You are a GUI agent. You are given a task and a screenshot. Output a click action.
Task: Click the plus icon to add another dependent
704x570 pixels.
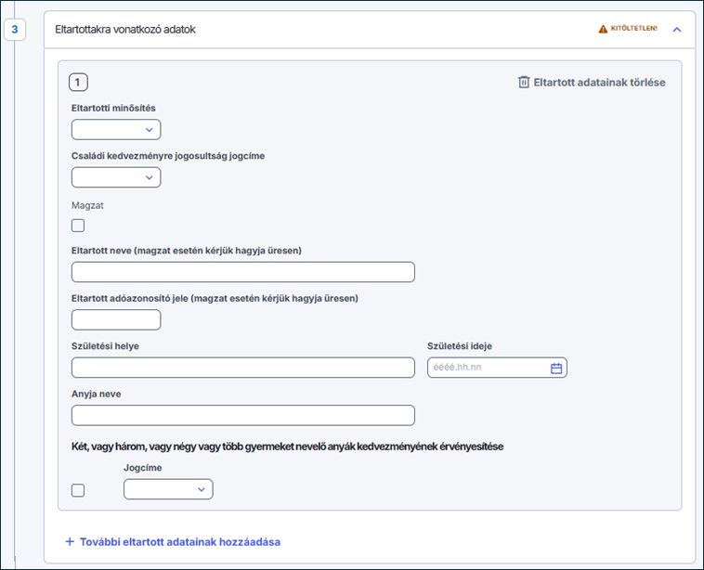click(x=70, y=541)
